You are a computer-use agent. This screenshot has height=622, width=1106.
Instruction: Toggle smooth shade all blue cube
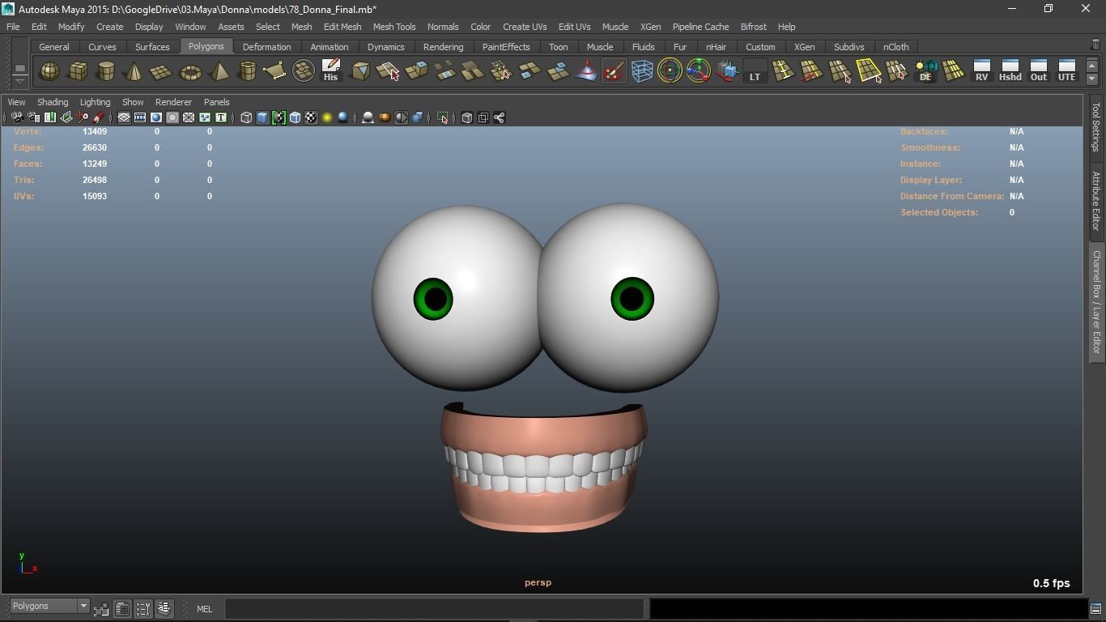tap(262, 118)
